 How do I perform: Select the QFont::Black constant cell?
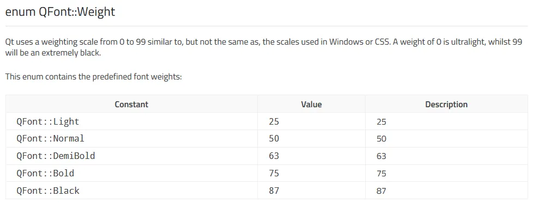point(48,191)
